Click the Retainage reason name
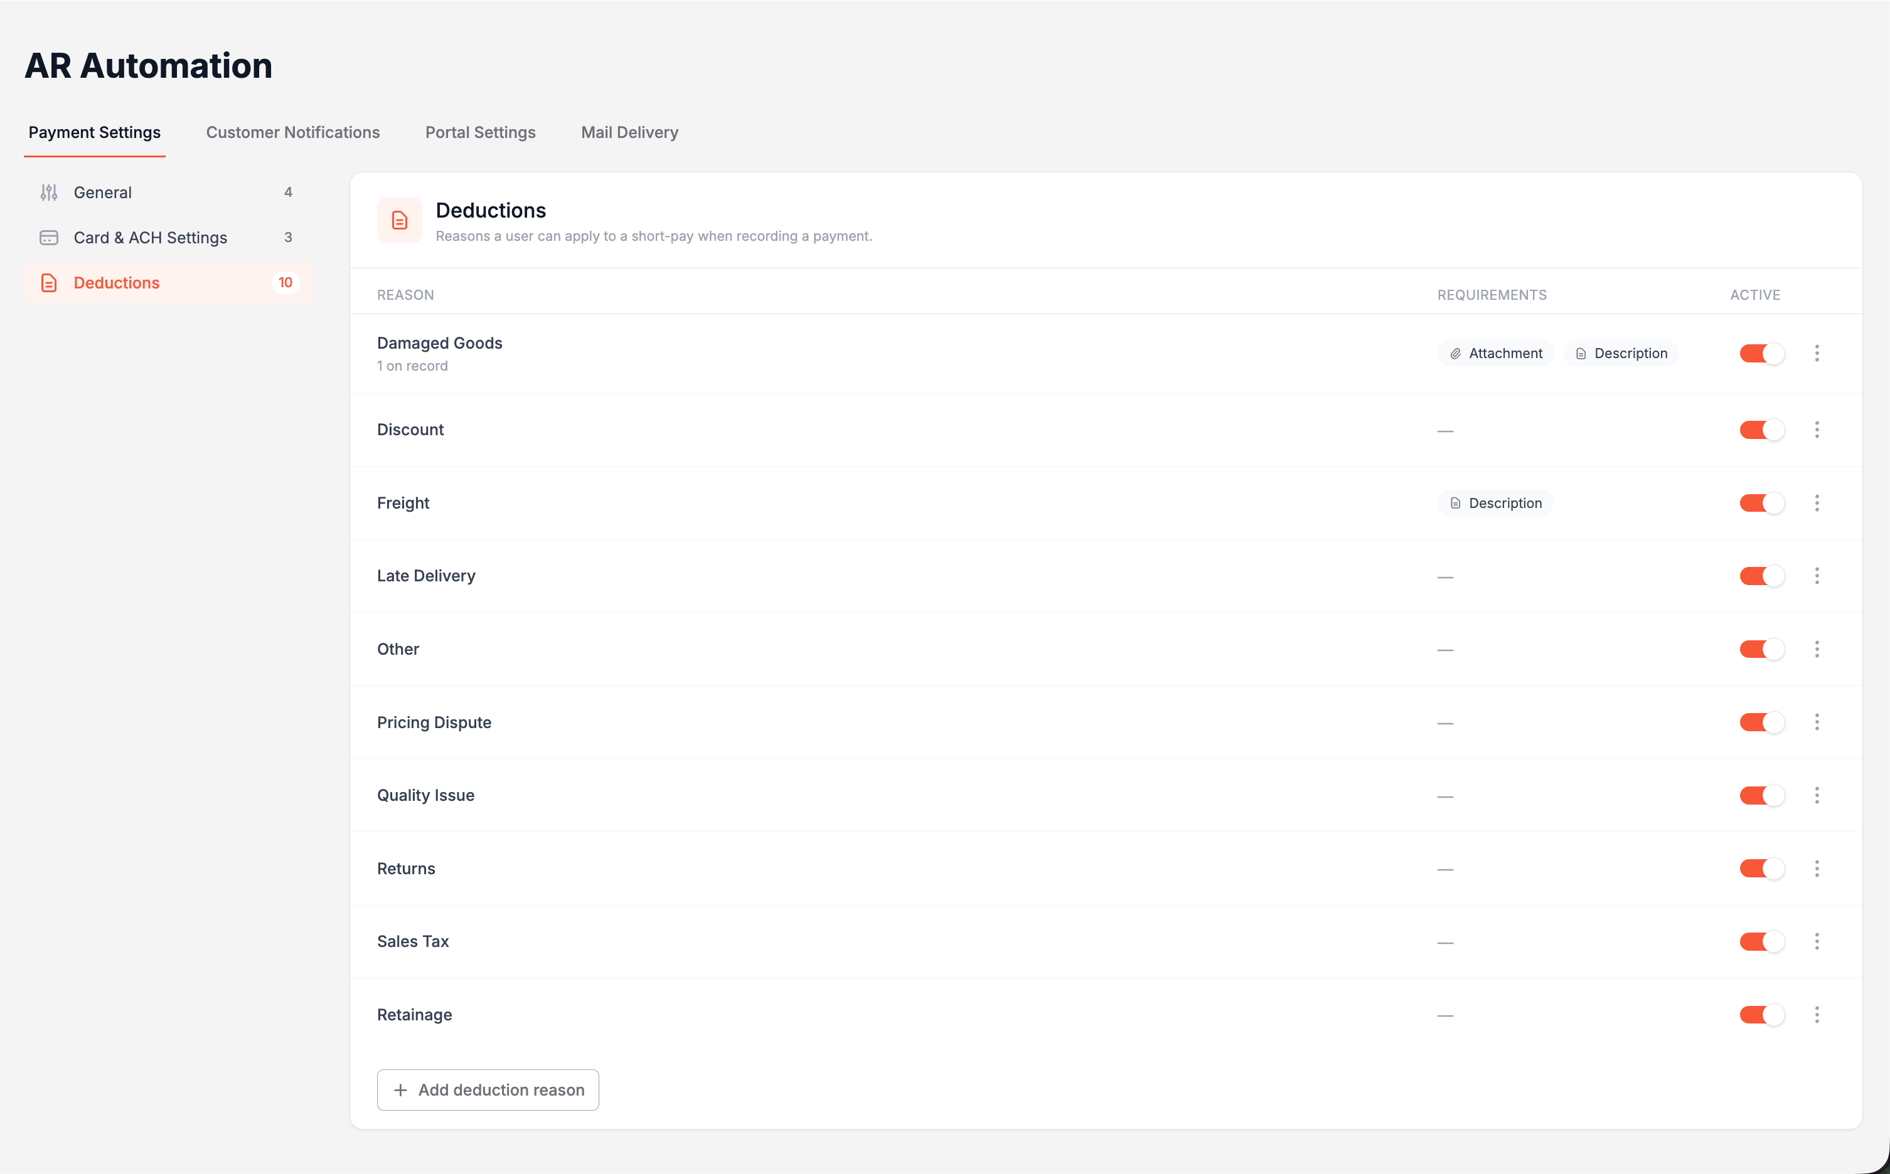Screen dimensions: 1890x1174 (415, 1015)
